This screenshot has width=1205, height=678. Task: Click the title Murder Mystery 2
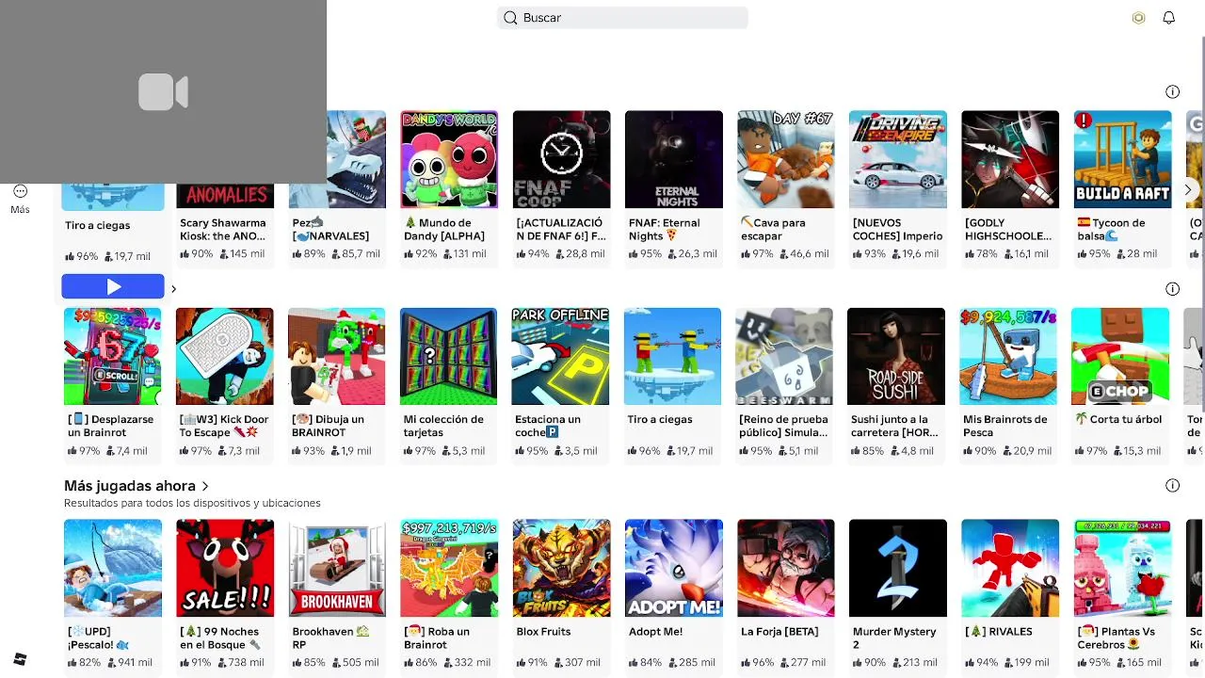click(x=894, y=638)
